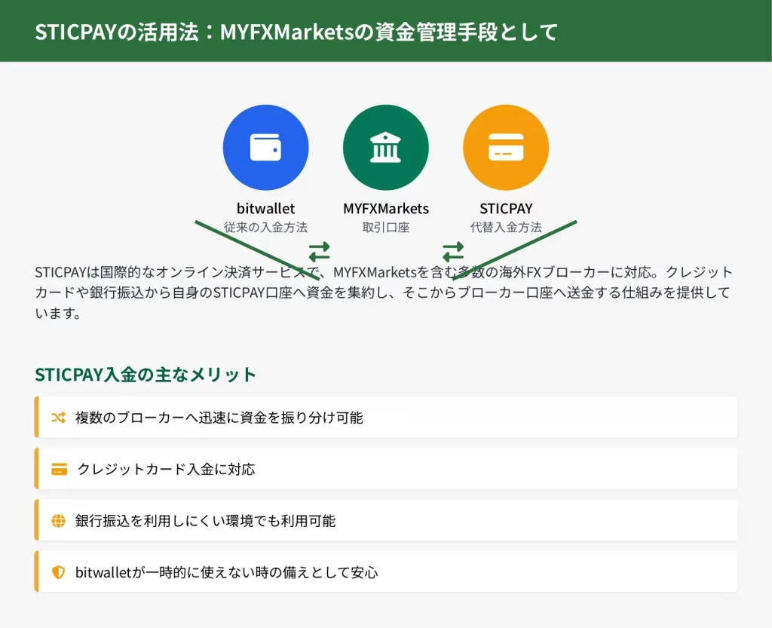Click the 代替入金方法 caption
Screen dimensions: 772x628
click(x=505, y=227)
